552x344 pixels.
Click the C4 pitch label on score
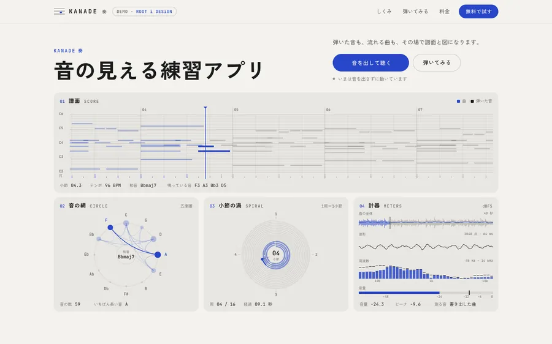[61, 143]
